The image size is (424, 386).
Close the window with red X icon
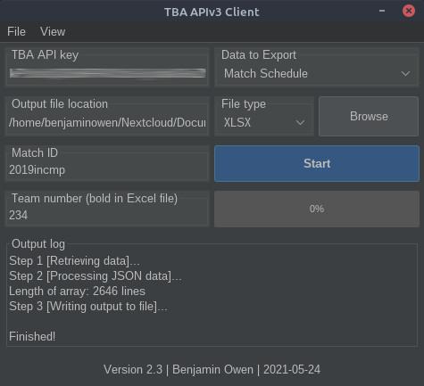pyautogui.click(x=409, y=11)
